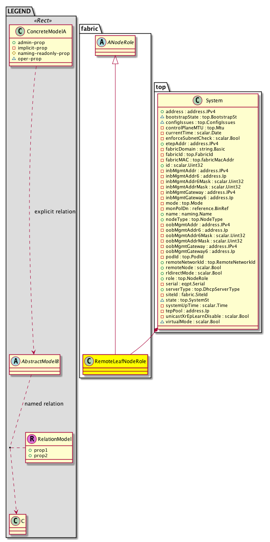Click the pink 'R' RelationModel icon

point(32,438)
